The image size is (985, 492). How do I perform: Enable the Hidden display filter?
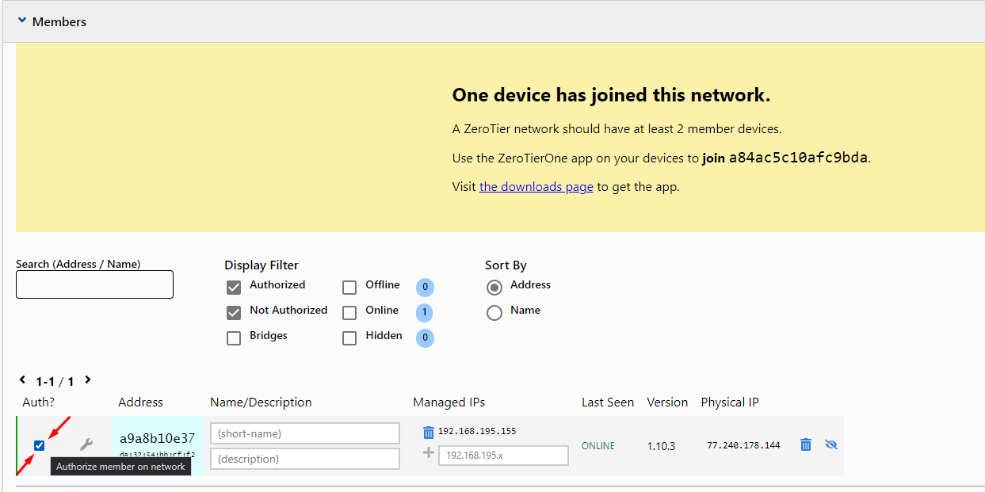(349, 338)
